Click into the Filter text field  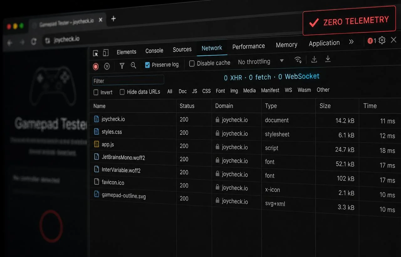point(128,80)
